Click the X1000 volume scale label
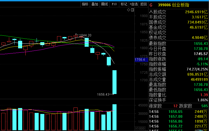Image resolution: width=209 pixels, height=131 pixels. click(140, 129)
